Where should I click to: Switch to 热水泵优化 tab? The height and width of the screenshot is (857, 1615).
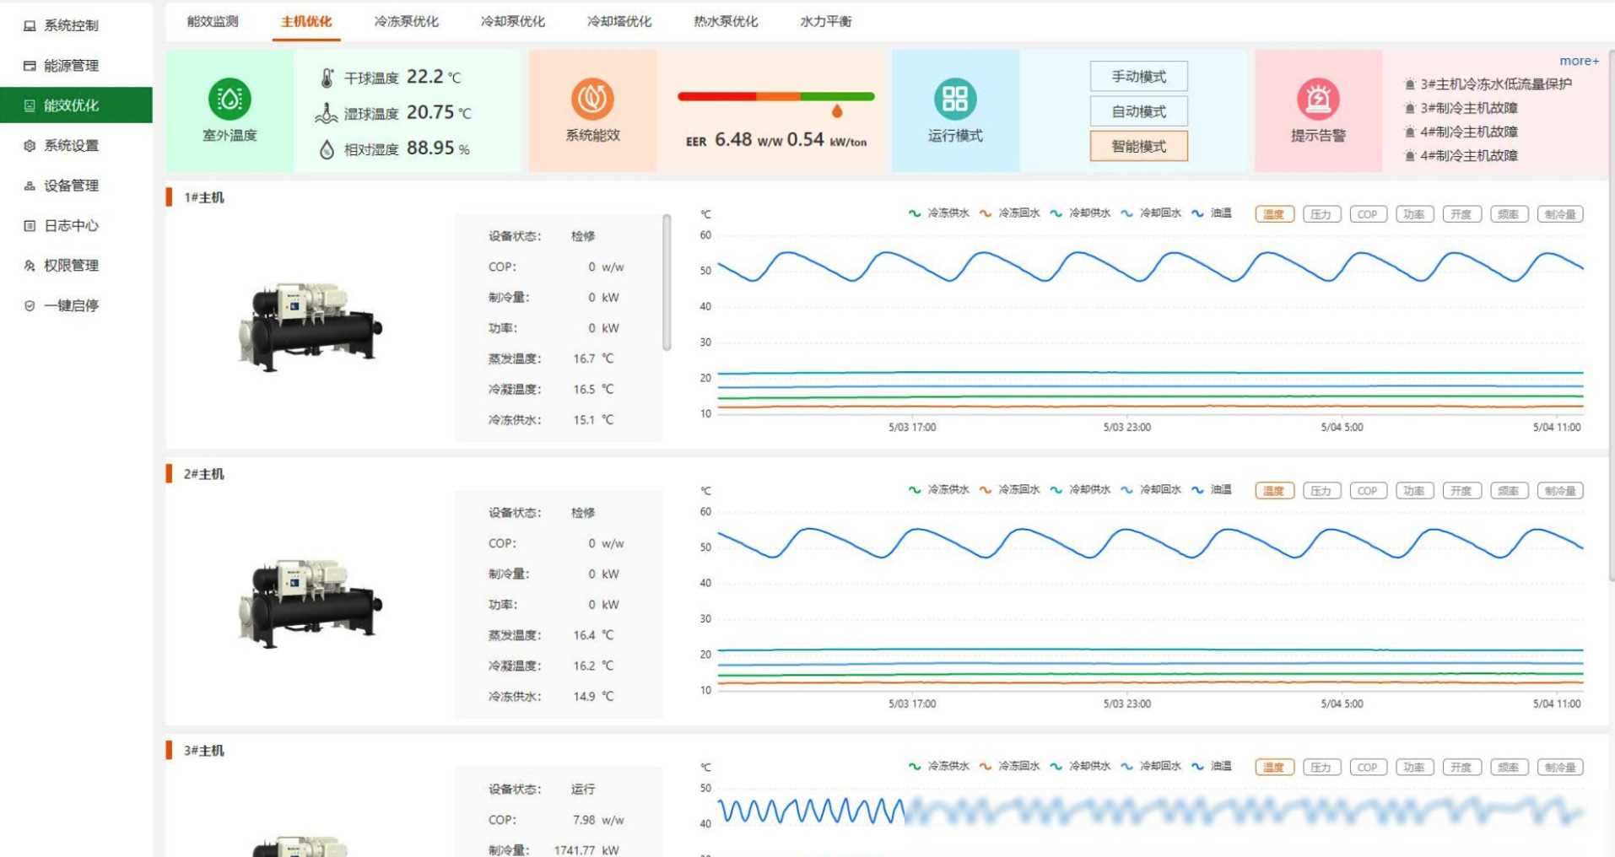click(726, 21)
